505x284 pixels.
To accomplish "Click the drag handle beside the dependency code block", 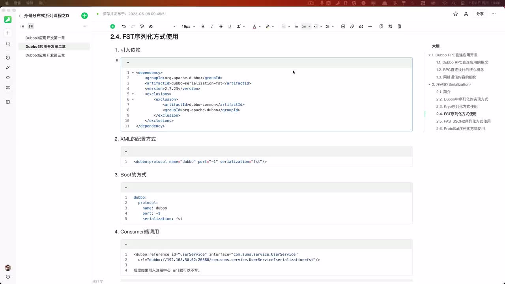I will pos(117,61).
